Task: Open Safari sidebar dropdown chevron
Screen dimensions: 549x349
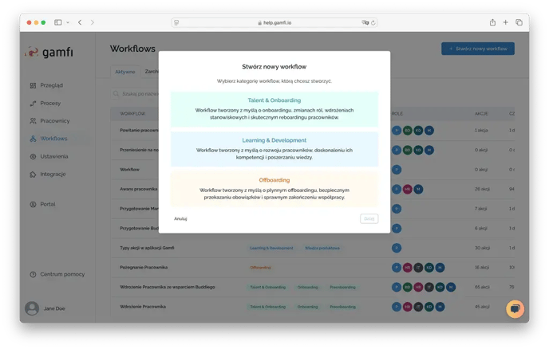Action: 68,22
